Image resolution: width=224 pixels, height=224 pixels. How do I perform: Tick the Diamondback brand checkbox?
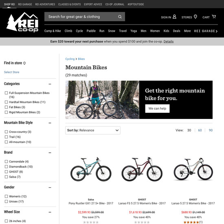pos(6,167)
